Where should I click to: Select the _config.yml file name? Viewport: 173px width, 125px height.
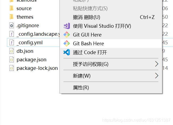tap(30, 43)
